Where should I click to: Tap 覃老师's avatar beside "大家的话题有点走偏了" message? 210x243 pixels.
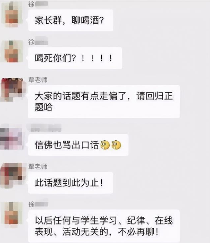point(12,90)
